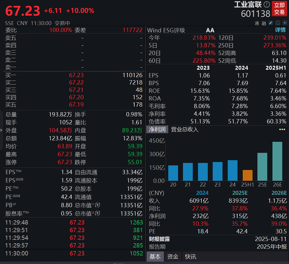This screenshot has width=289, height=264.
Task: Click the 2023 column header
Action: click(203, 68)
